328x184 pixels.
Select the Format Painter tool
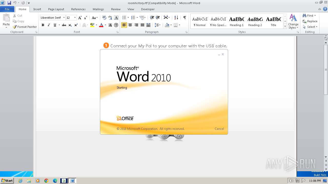tap(25, 27)
